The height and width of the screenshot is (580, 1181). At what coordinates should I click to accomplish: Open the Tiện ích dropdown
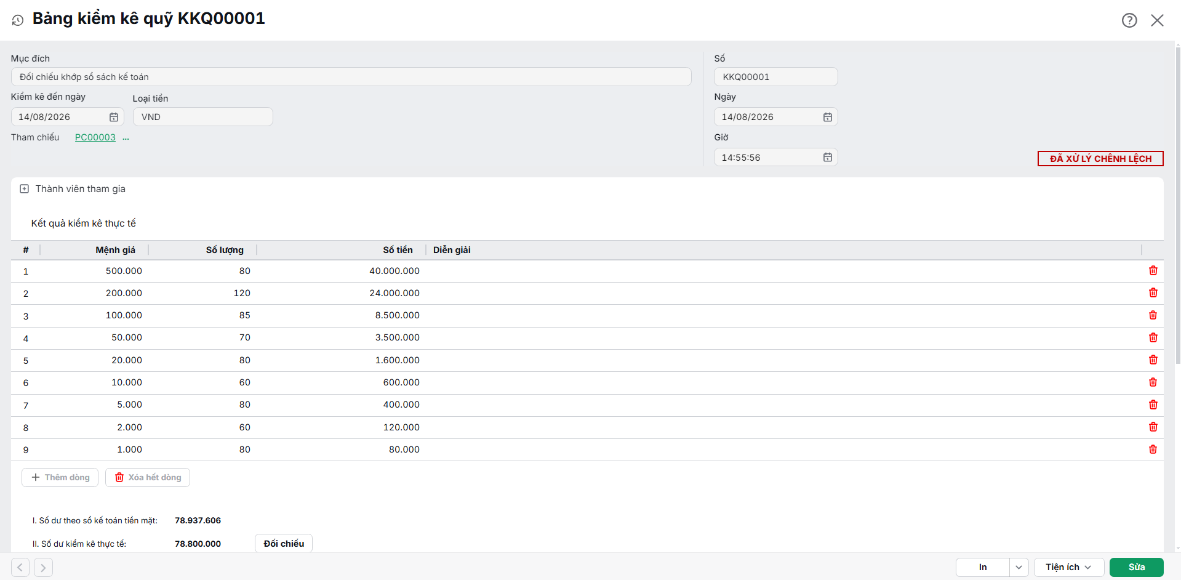point(1069,567)
